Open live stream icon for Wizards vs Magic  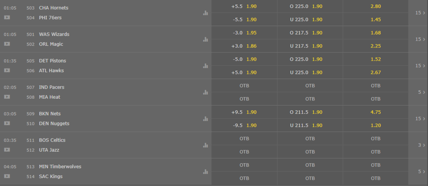tap(7, 44)
